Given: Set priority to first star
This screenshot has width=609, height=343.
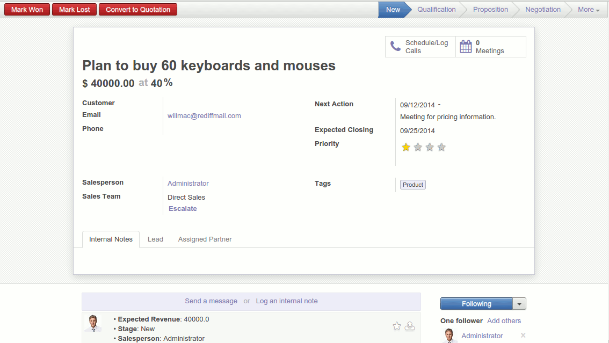Looking at the screenshot, I should [x=406, y=147].
